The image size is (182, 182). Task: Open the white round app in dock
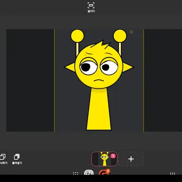[x=89, y=173]
